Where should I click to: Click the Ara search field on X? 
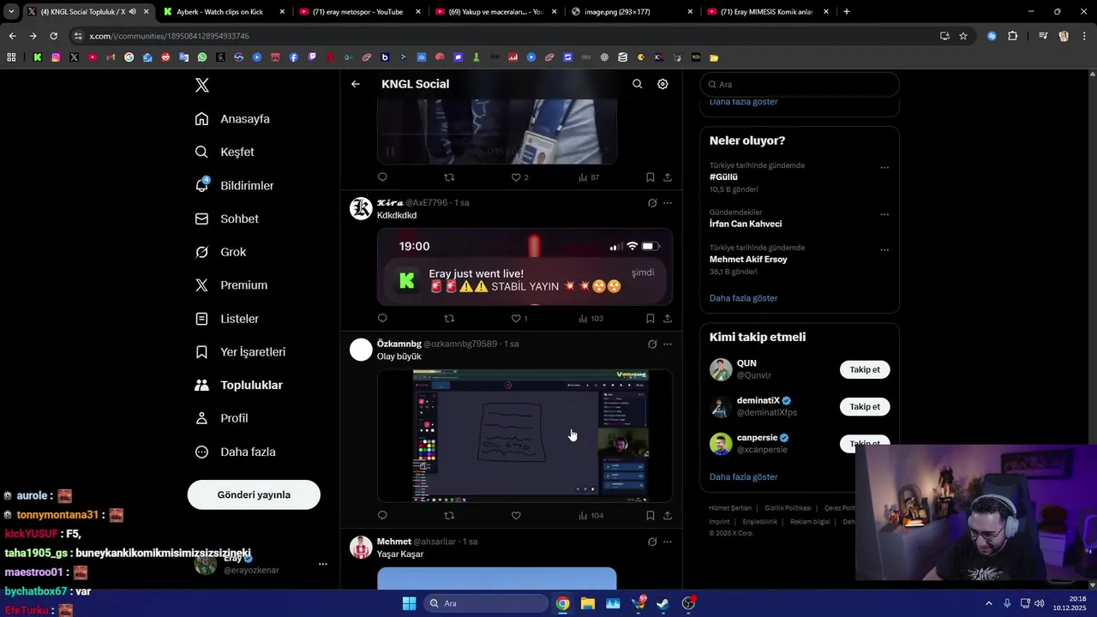(x=800, y=84)
